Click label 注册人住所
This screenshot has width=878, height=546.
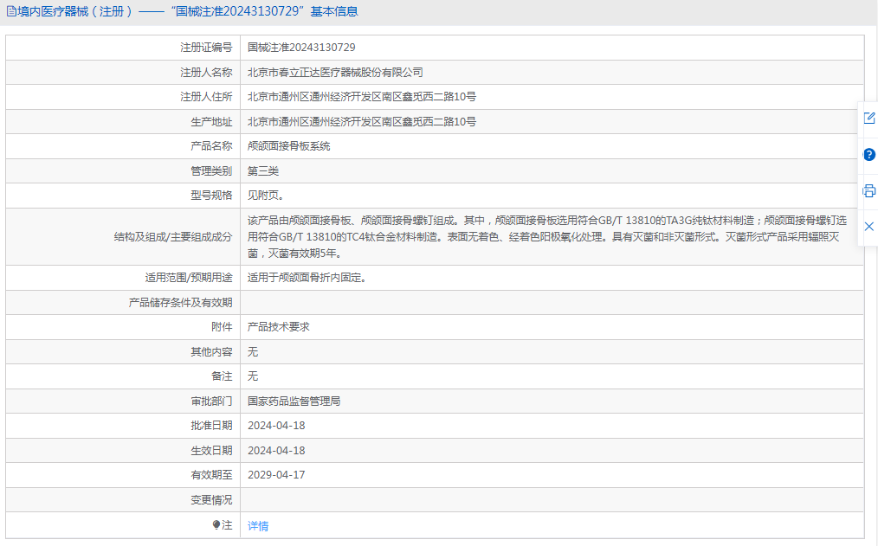coord(206,97)
